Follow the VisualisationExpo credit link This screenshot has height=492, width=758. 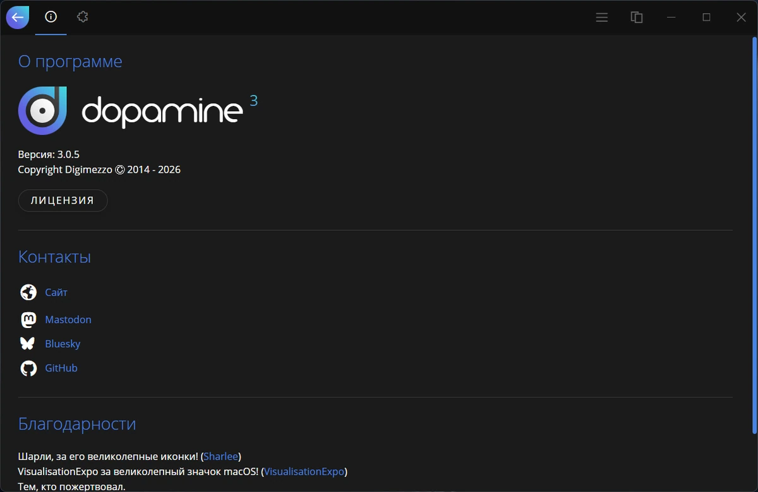[304, 471]
